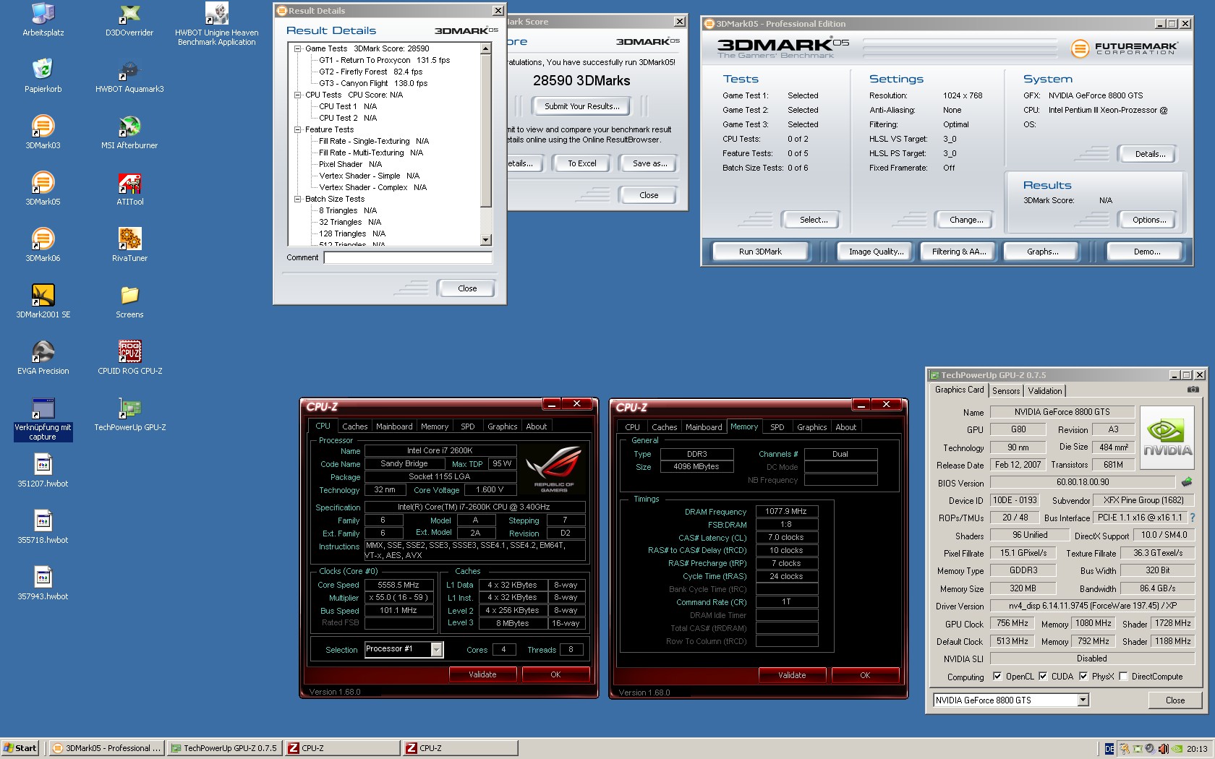This screenshot has height=759, width=1215.
Task: Click scroll down arrow in Result Details
Action: (486, 240)
